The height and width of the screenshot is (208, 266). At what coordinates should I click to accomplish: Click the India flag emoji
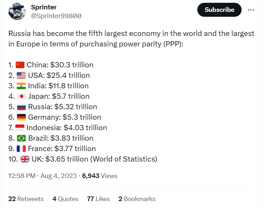coord(21,86)
